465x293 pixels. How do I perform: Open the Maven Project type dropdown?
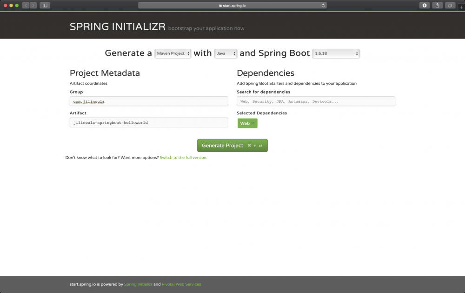(x=173, y=53)
